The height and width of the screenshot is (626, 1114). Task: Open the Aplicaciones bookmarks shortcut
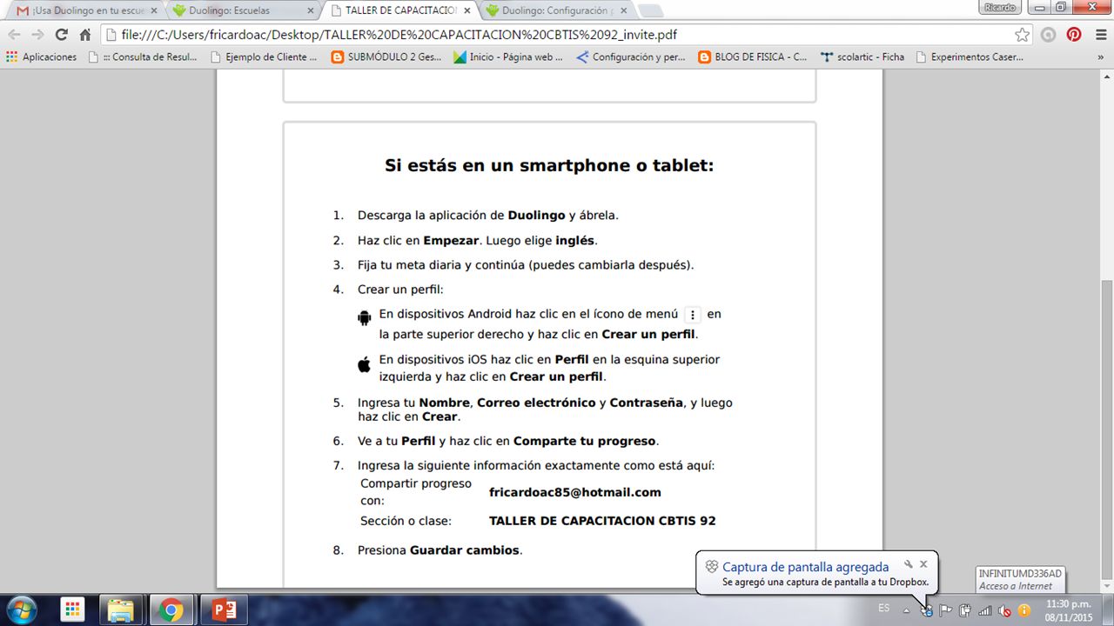click(42, 57)
